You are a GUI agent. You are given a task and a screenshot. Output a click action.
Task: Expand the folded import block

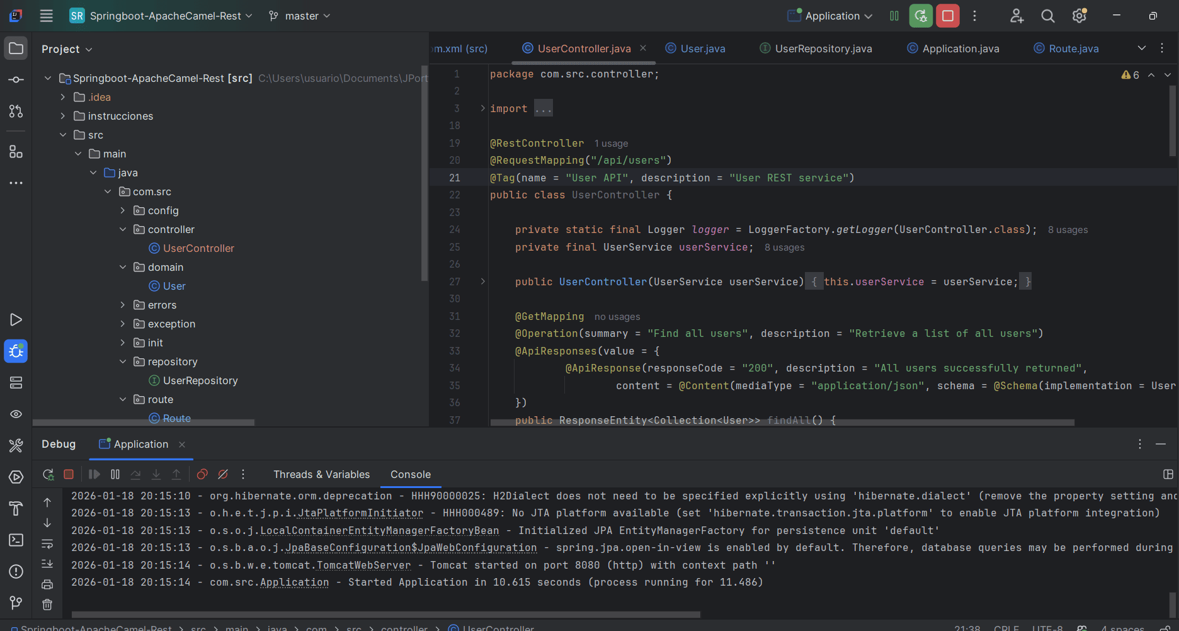coord(483,108)
